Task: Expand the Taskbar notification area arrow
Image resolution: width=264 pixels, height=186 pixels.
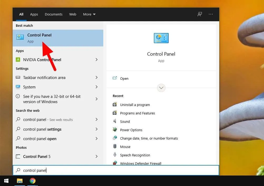Action: pos(96,77)
